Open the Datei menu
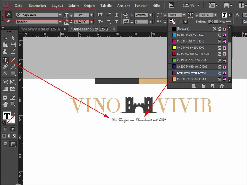247x185 pixels. coord(19,6)
